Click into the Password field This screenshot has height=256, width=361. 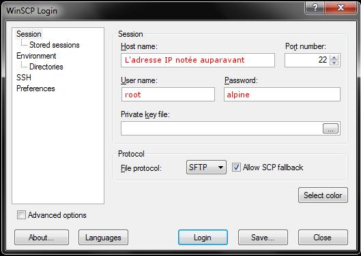point(282,94)
